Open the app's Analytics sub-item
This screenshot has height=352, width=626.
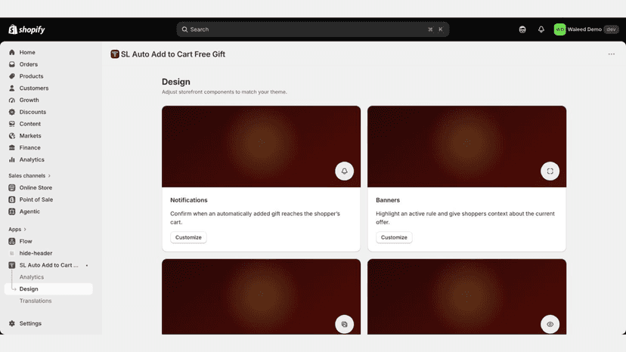click(x=32, y=277)
